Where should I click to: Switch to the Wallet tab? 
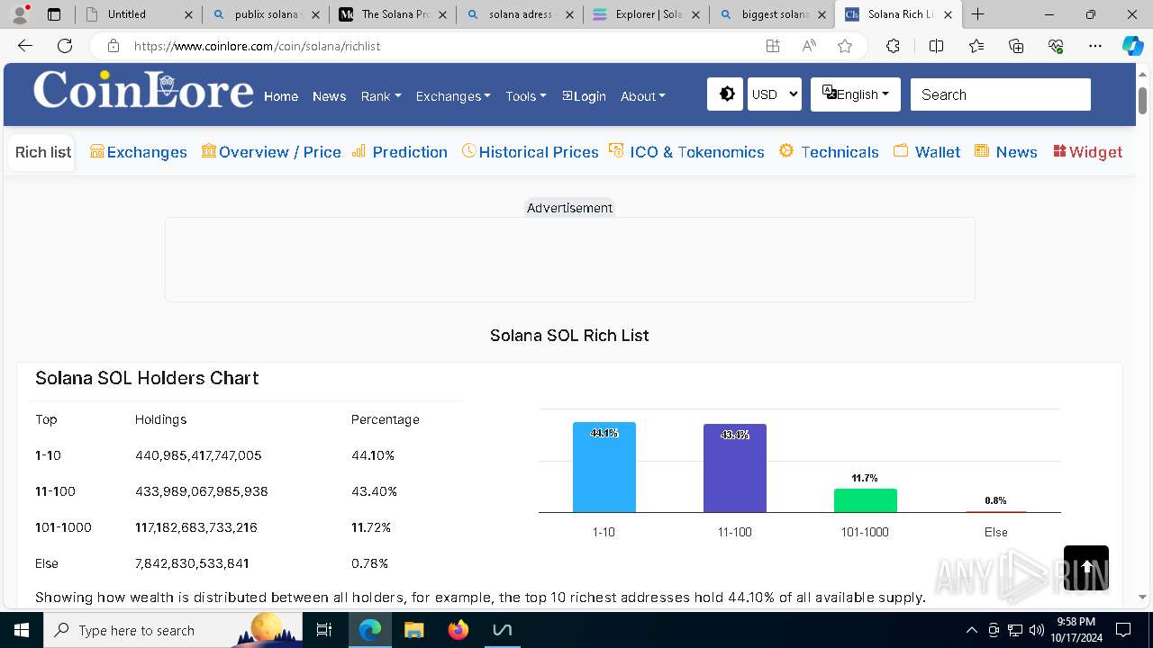(x=927, y=152)
